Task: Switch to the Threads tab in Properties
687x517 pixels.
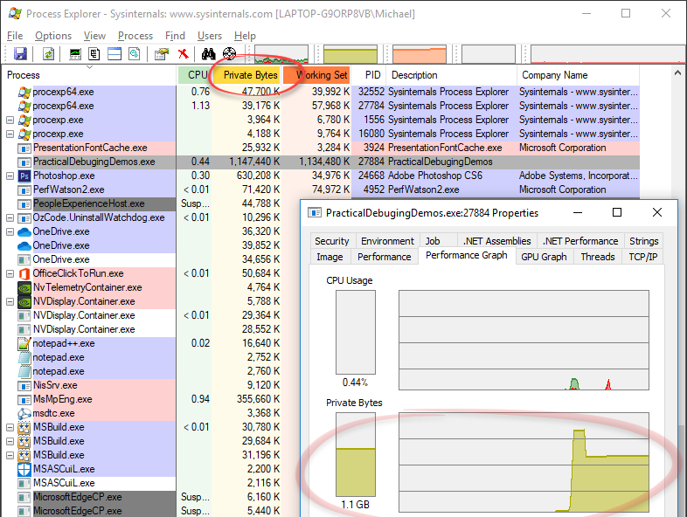Action: click(598, 257)
